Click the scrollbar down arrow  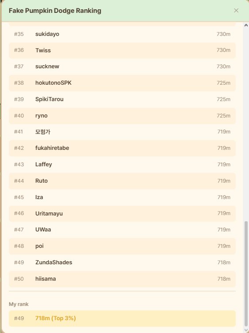[x=246, y=330]
